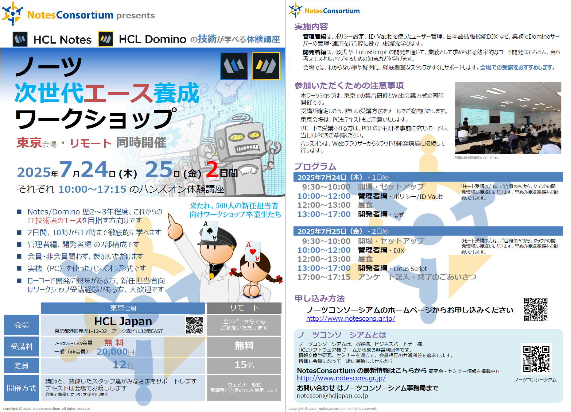Click the QR code in the 申し込み方法 section
Screen dimensions: 571x412
(x=536, y=309)
